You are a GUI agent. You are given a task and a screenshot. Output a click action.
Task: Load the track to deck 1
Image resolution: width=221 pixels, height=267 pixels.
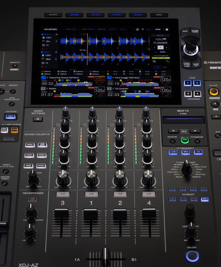coord(188,83)
